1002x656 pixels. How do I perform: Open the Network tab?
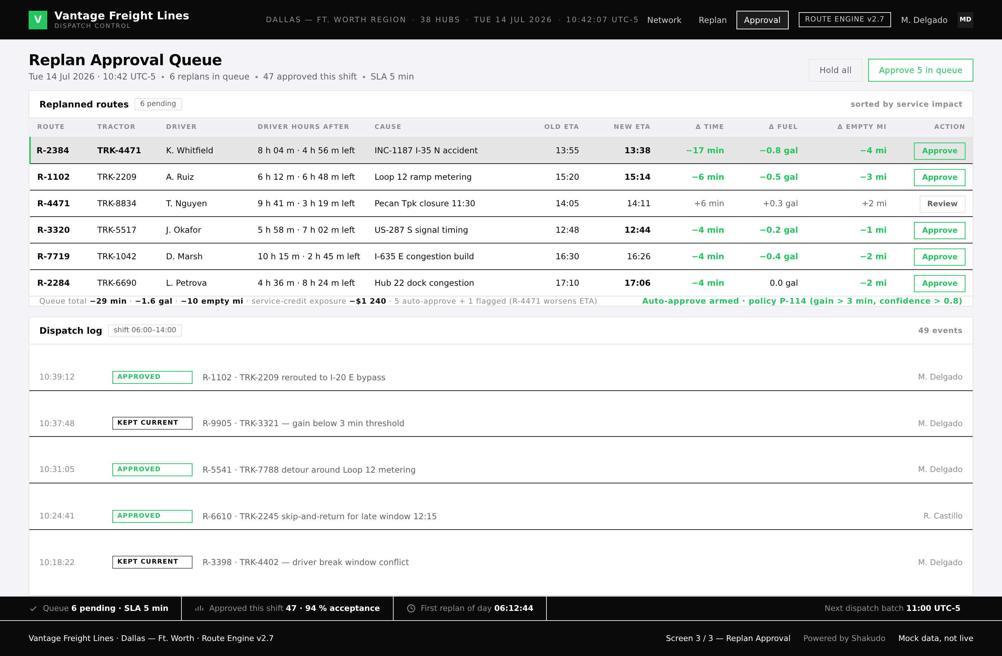point(664,20)
